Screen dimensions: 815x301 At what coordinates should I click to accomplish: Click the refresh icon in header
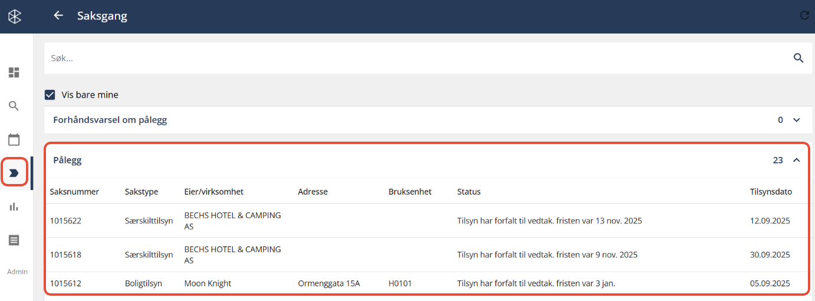[804, 16]
